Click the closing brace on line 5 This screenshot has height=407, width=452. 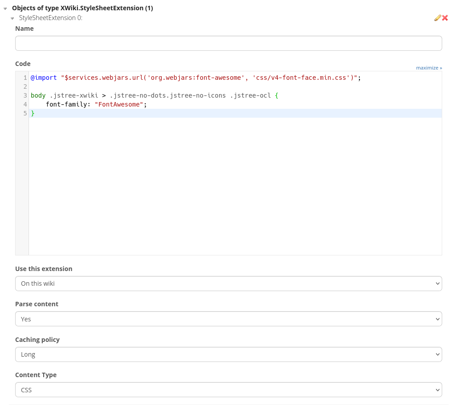pyautogui.click(x=33, y=113)
